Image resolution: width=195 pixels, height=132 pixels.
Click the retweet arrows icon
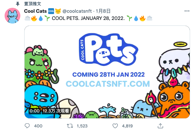tap(70, 126)
